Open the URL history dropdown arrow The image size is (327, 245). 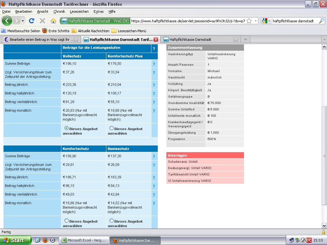click(x=256, y=21)
